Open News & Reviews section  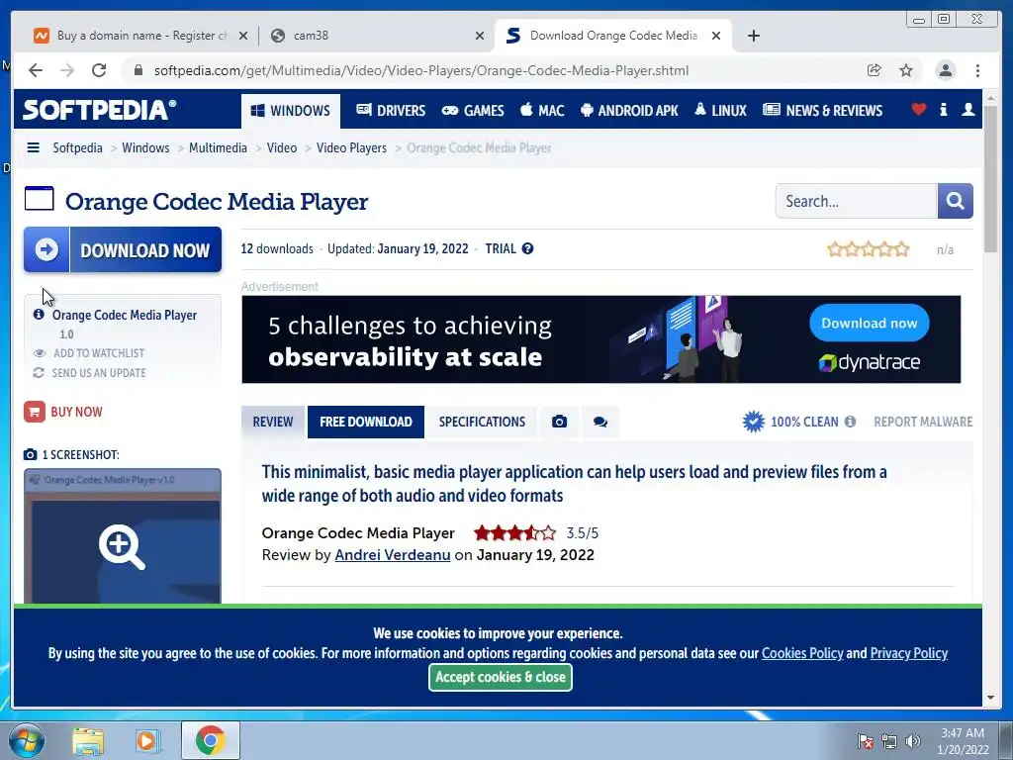[822, 111]
